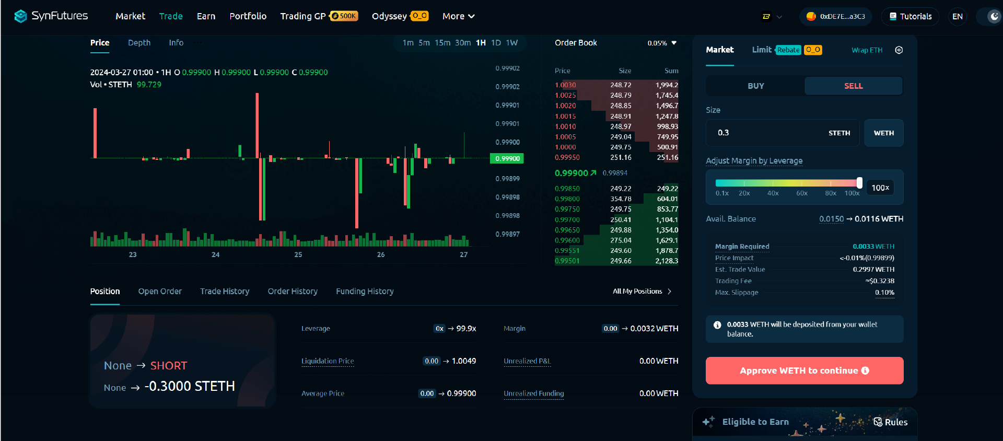
Task: Click the Wrap ETH link
Action: 867,50
